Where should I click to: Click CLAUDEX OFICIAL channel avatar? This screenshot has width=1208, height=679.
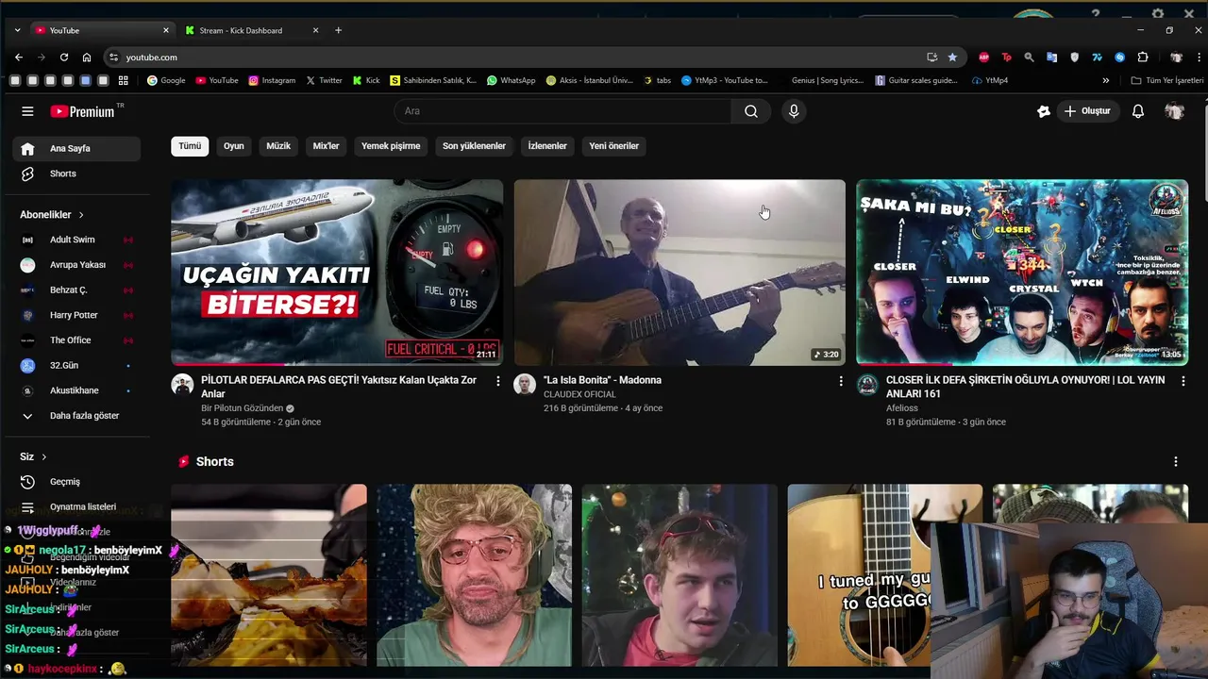[x=525, y=385]
